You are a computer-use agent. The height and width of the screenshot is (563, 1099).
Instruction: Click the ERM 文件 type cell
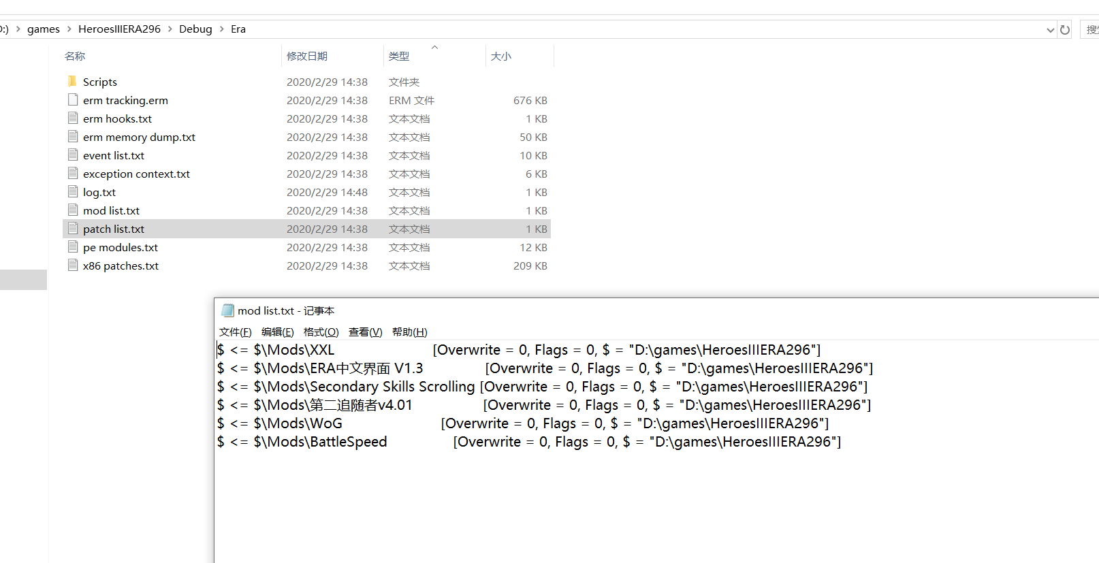click(x=411, y=100)
